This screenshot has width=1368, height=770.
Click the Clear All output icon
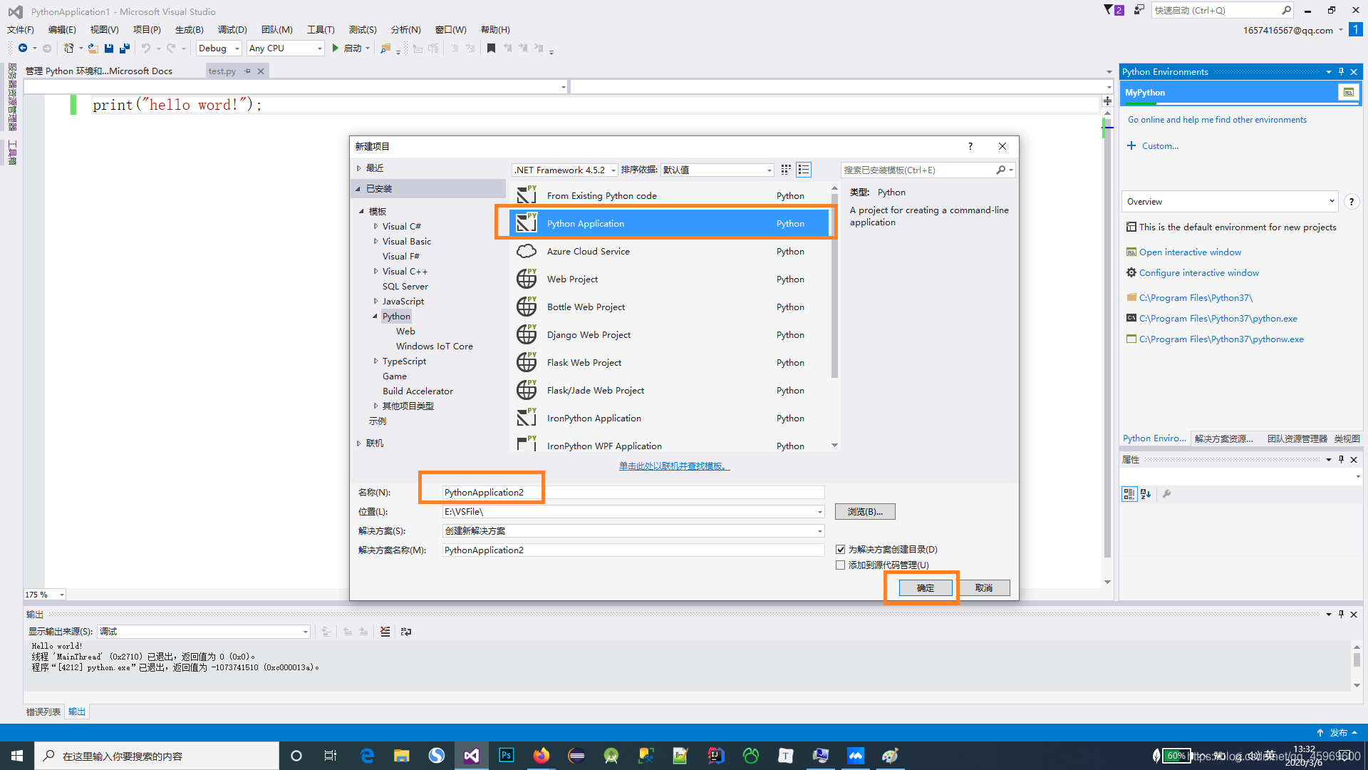point(385,631)
